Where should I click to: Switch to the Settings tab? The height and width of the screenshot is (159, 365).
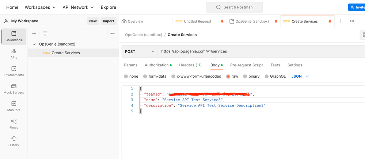point(295,65)
